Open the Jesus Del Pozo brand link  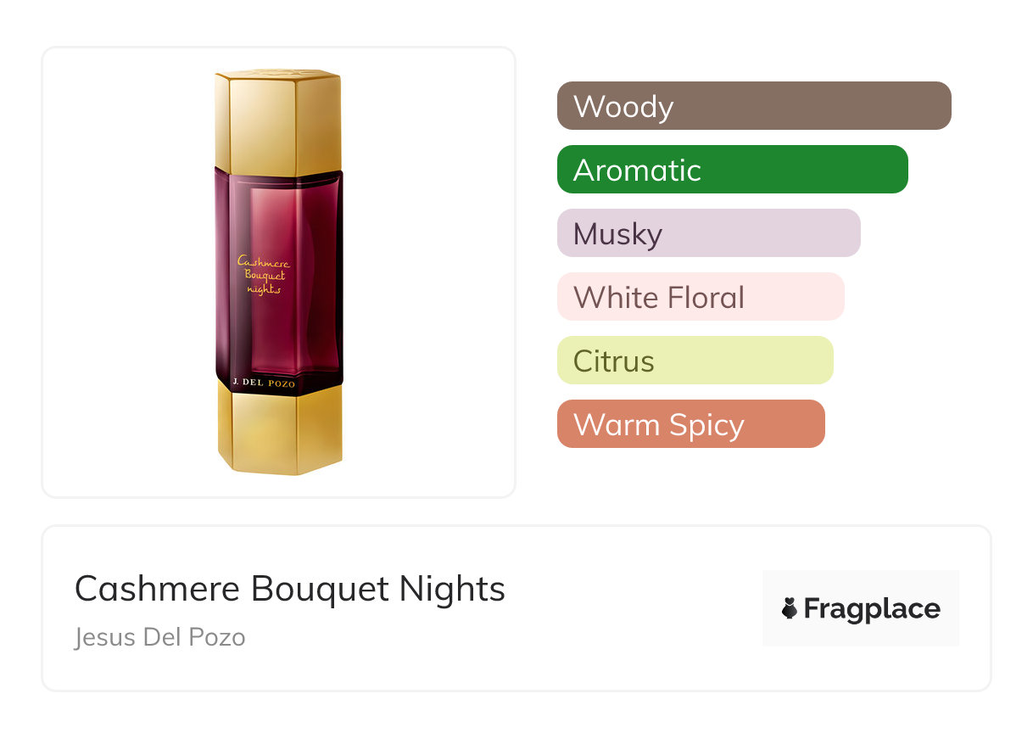(160, 637)
